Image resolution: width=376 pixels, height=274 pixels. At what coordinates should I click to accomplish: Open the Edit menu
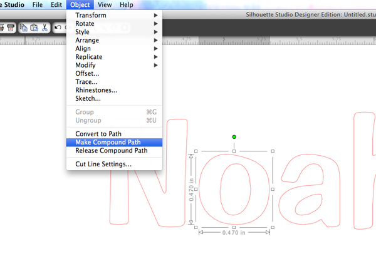[x=56, y=5]
